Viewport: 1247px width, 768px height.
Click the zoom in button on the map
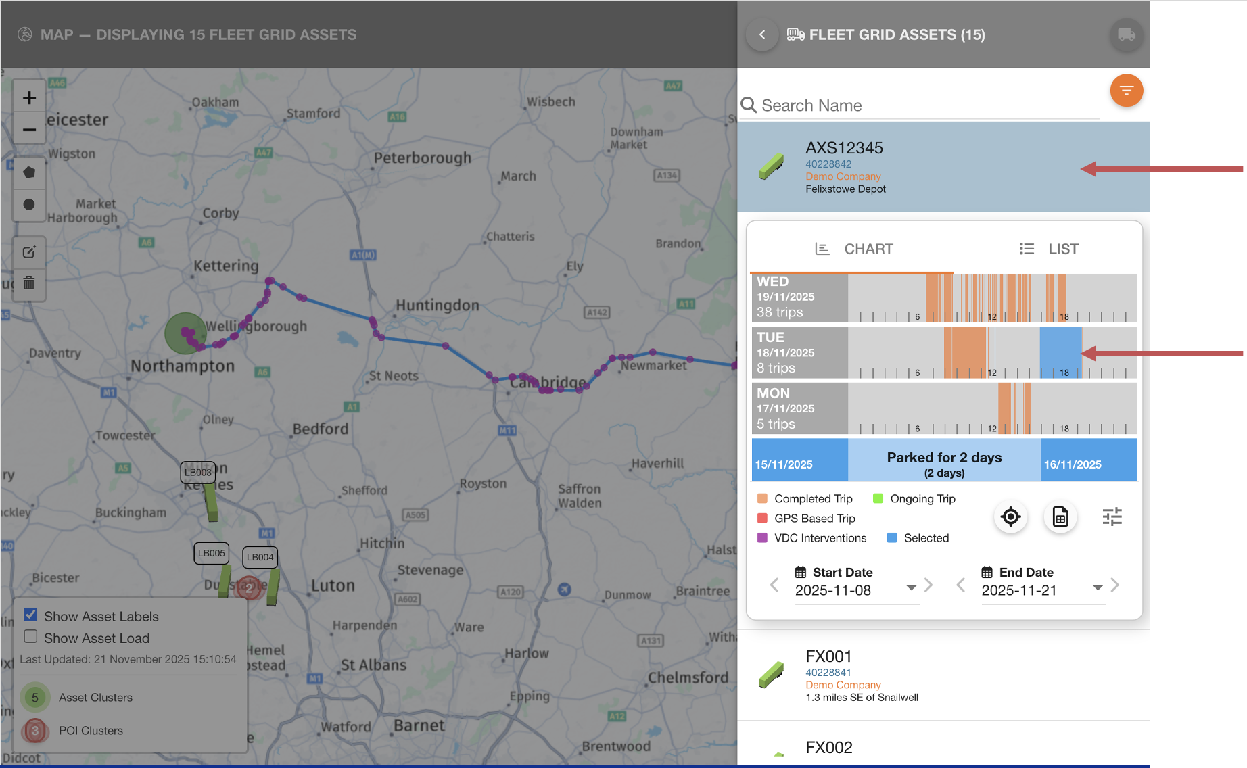coord(29,97)
